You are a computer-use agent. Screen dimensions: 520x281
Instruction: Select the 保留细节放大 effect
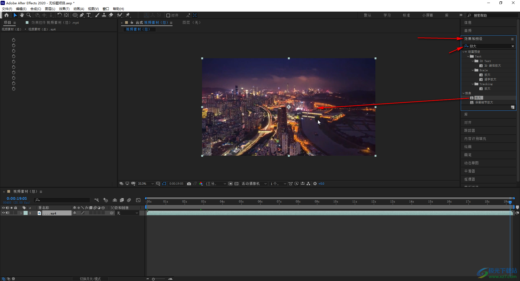point(484,102)
